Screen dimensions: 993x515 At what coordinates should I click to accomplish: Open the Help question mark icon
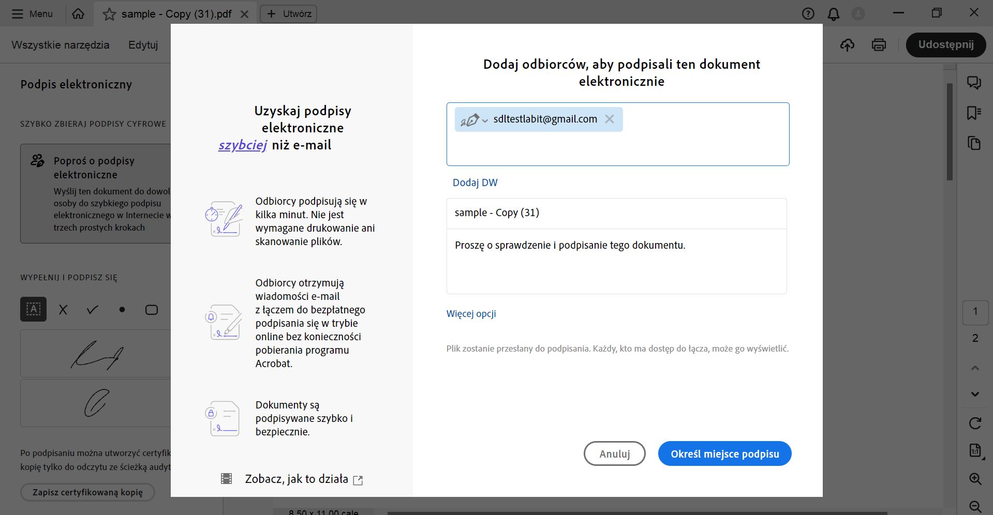pyautogui.click(x=808, y=14)
